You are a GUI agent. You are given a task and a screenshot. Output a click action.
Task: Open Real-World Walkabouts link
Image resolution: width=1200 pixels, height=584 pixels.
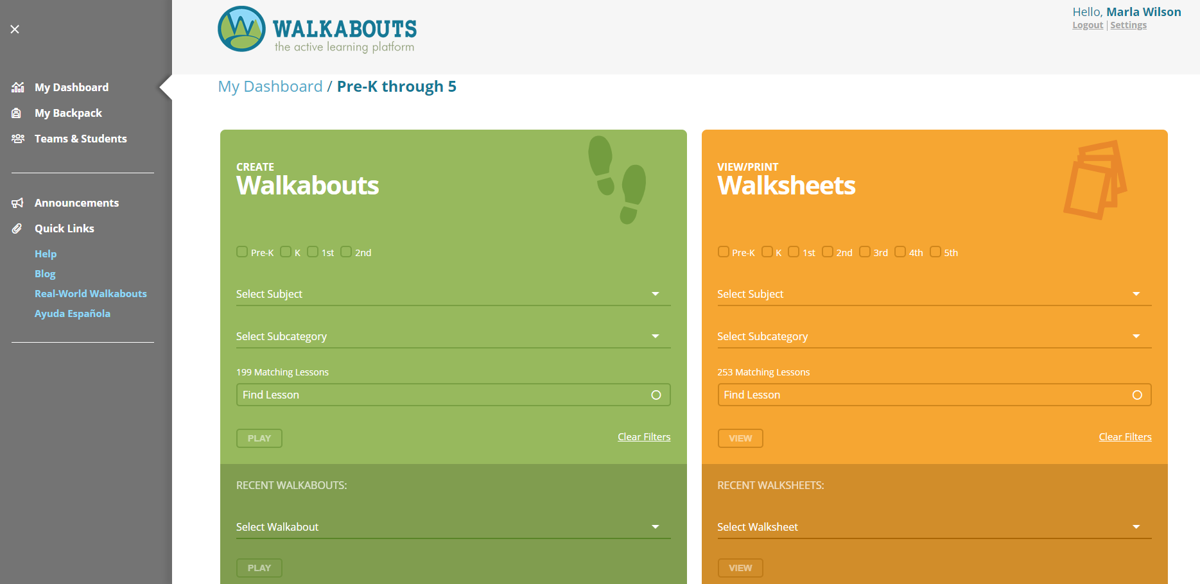tap(91, 293)
